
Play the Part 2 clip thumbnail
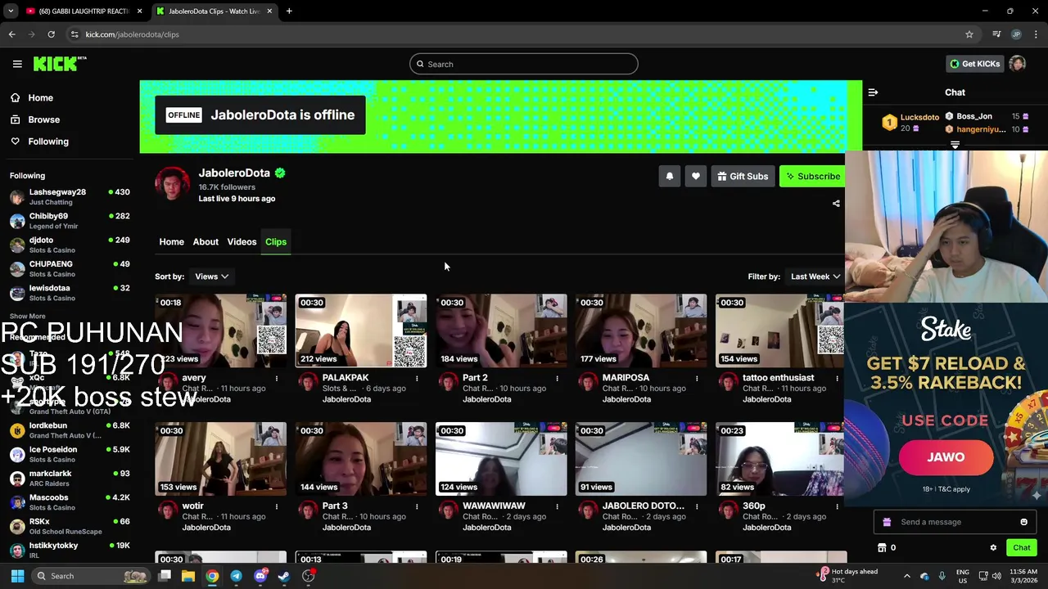coord(501,330)
